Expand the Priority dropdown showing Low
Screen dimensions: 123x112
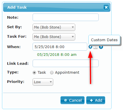click(x=43, y=82)
